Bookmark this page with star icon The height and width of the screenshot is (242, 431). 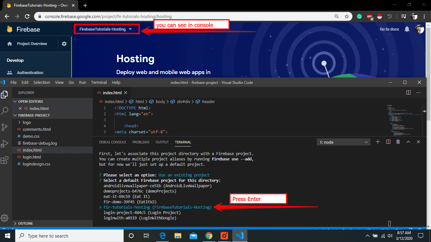tap(347, 16)
